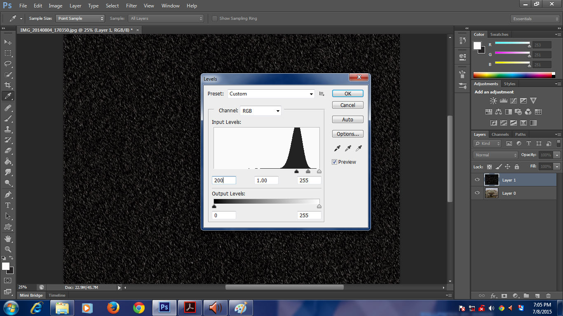Add a Levels adjustment layer icon
The image size is (563, 316).
[503, 100]
